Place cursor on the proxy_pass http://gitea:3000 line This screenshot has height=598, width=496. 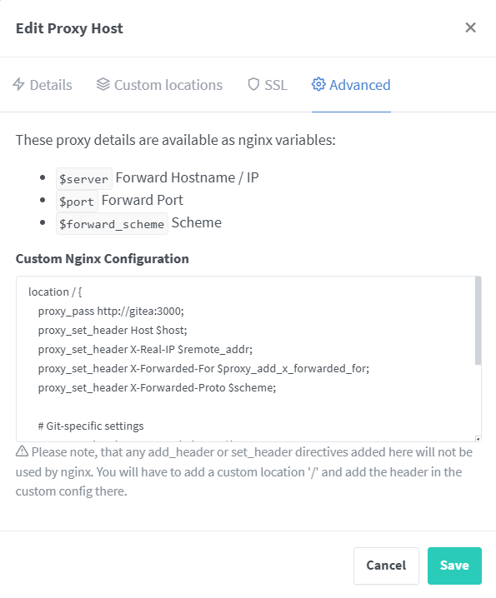[111, 311]
